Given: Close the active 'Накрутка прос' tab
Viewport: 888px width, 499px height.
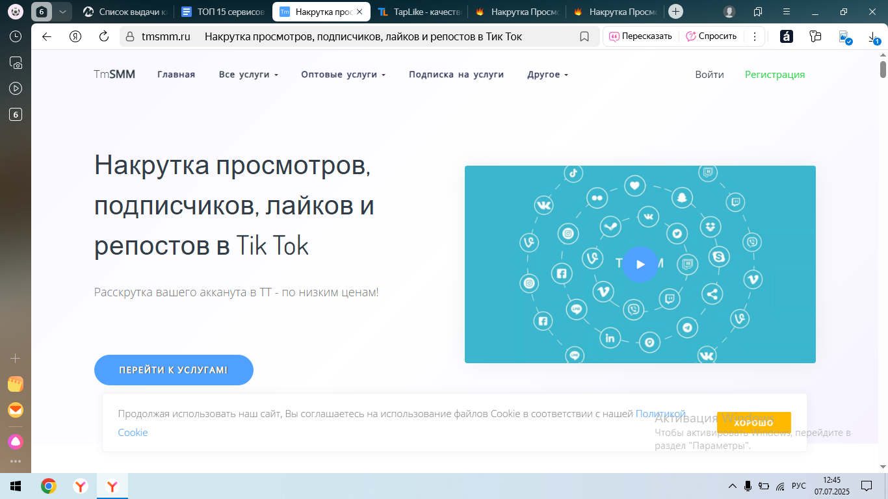Looking at the screenshot, I should tap(359, 12).
